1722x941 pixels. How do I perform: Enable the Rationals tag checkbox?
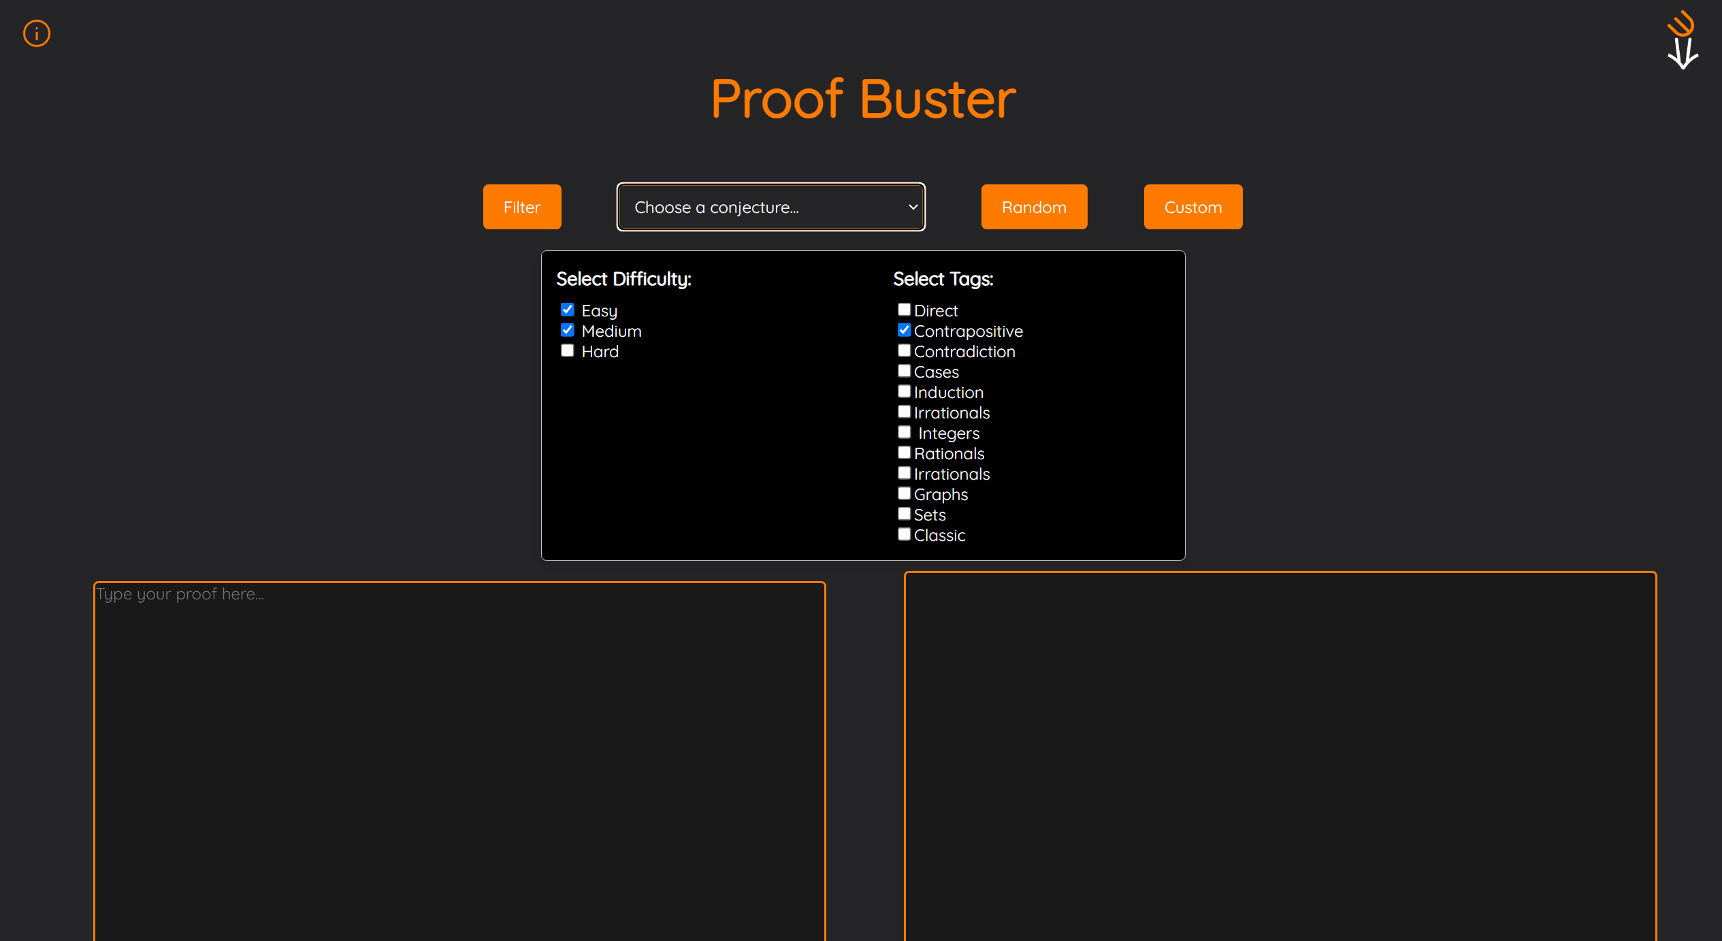pyautogui.click(x=904, y=452)
